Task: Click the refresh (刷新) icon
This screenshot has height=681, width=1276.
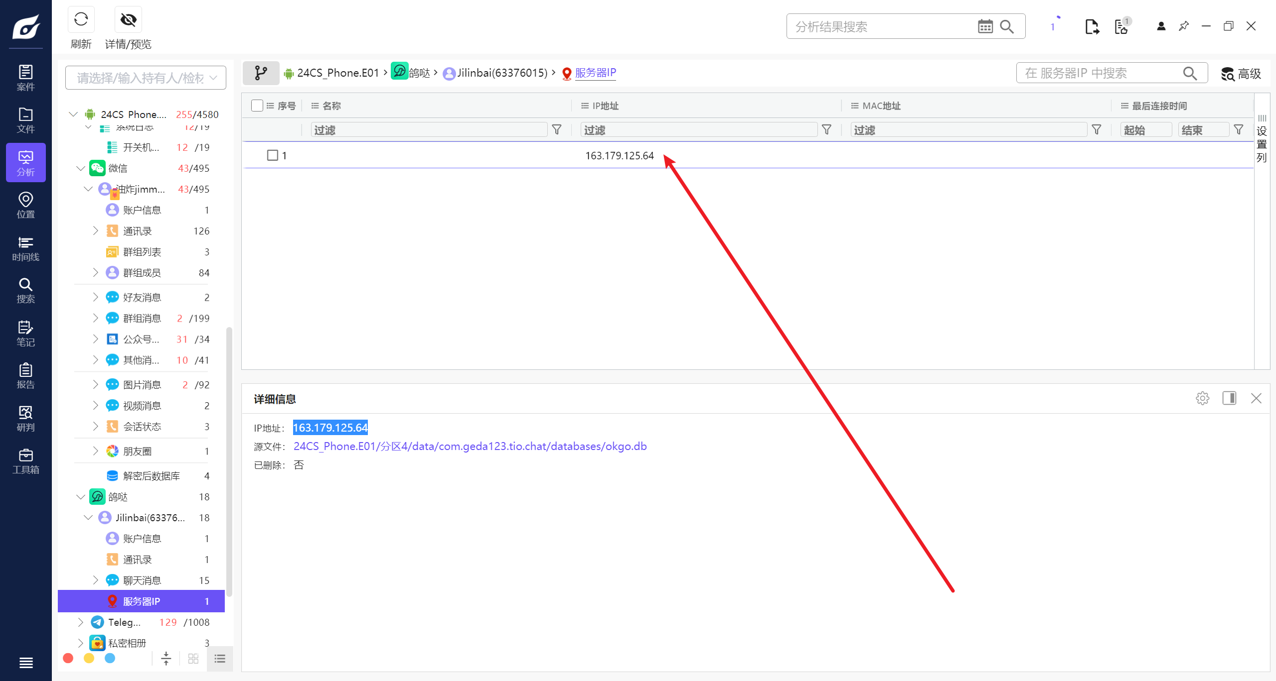Action: click(81, 20)
